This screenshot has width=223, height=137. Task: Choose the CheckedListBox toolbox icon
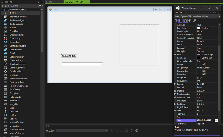pos(5,35)
